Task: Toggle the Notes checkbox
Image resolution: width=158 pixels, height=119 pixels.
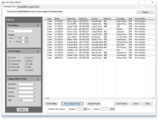Action: (x=26, y=61)
